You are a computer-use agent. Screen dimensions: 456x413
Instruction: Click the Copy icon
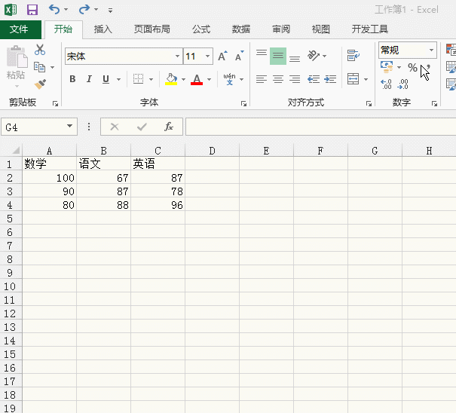(39, 67)
